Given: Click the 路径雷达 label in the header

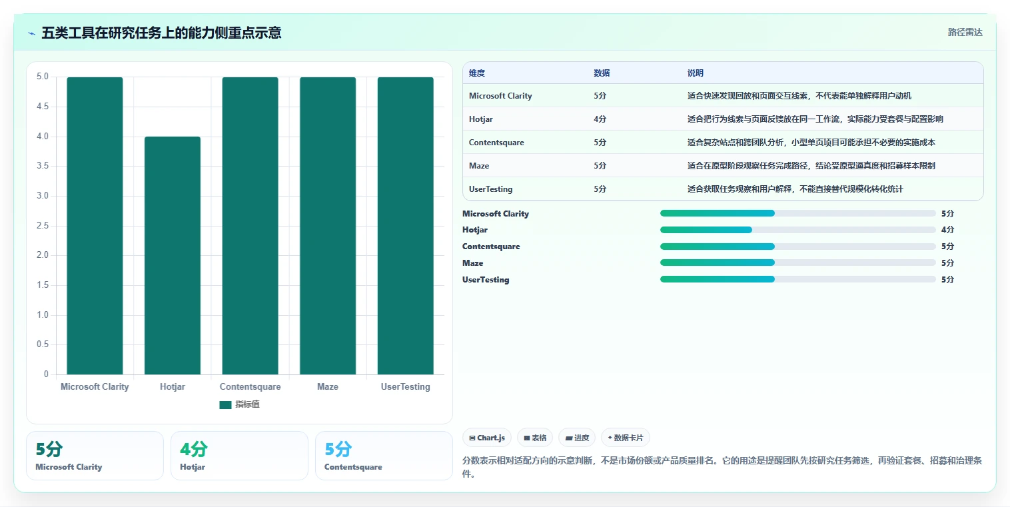Looking at the screenshot, I should [x=965, y=32].
